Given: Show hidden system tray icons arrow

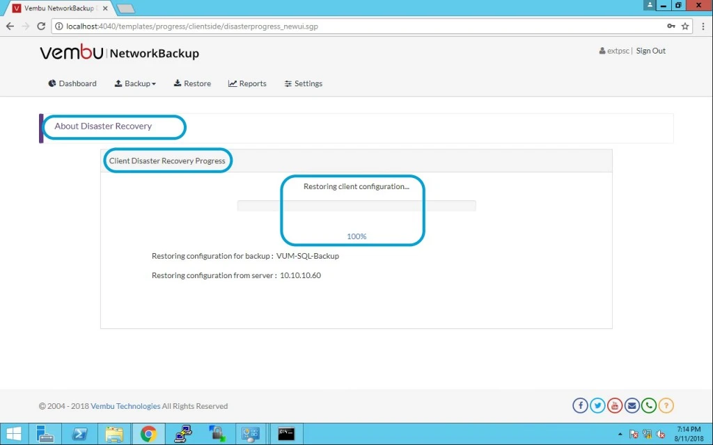Looking at the screenshot, I should (x=620, y=434).
